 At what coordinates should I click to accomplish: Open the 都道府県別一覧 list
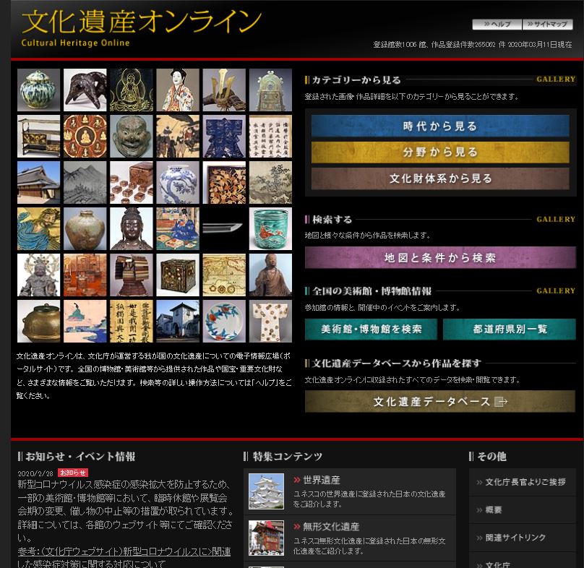510,330
